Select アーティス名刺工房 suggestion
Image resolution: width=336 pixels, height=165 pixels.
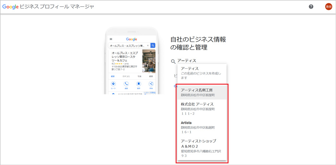pyautogui.click(x=202, y=92)
